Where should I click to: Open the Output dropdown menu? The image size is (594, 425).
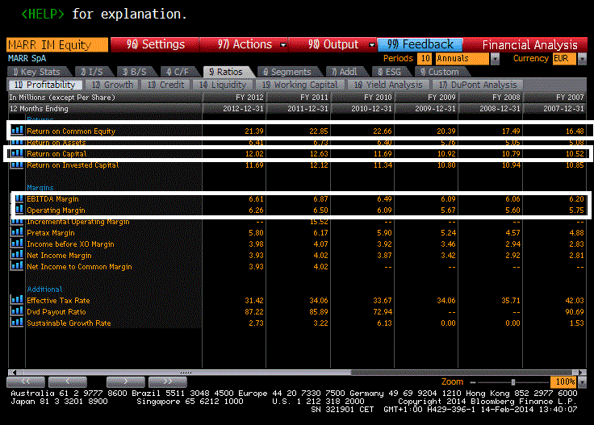(x=371, y=44)
